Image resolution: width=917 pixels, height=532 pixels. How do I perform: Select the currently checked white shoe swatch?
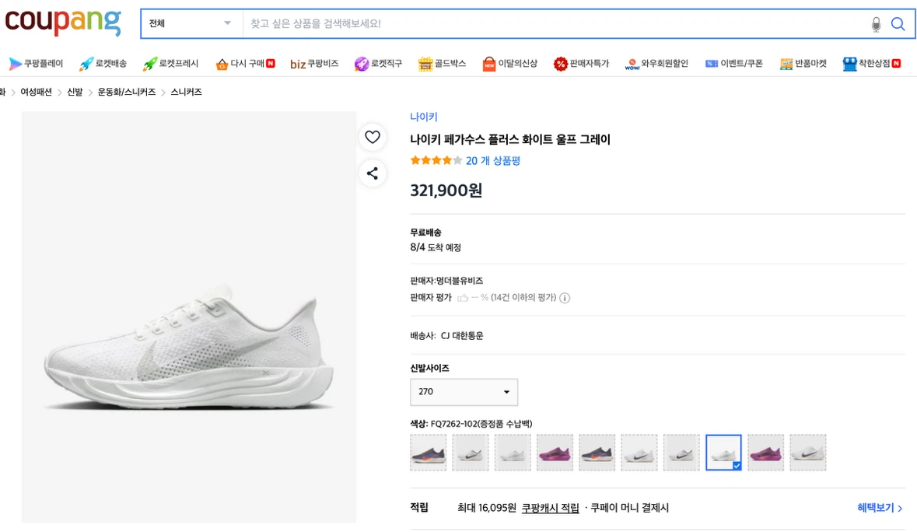[723, 453]
